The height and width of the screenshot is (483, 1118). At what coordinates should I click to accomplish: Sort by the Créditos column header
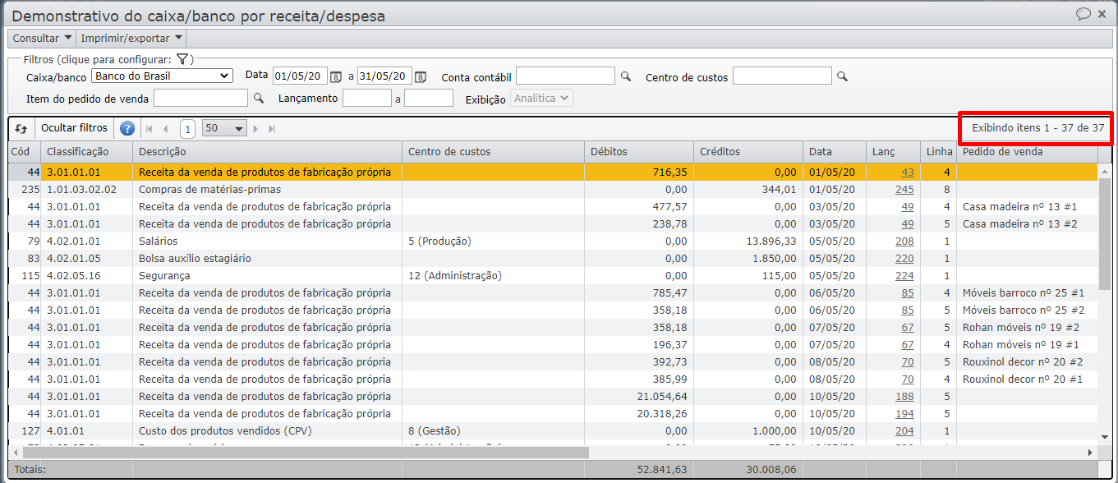pyautogui.click(x=748, y=152)
